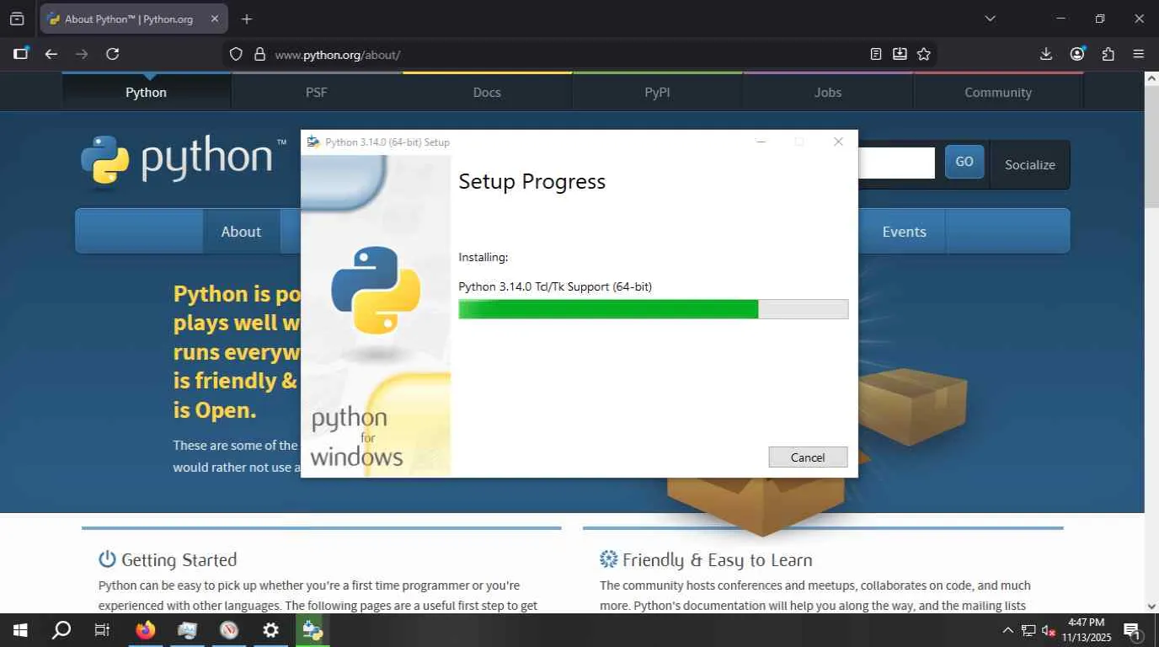This screenshot has height=647, width=1159.
Task: Toggle Reader View in the address bar
Action: pyautogui.click(x=876, y=54)
